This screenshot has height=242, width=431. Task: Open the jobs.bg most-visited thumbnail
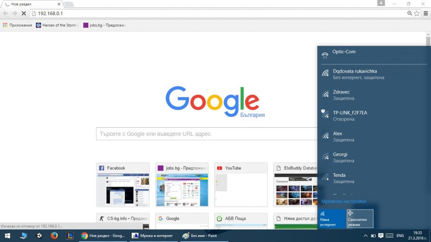coord(182,185)
